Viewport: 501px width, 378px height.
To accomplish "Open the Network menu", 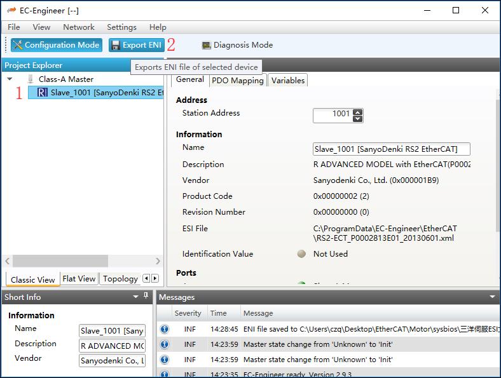I will tap(79, 27).
